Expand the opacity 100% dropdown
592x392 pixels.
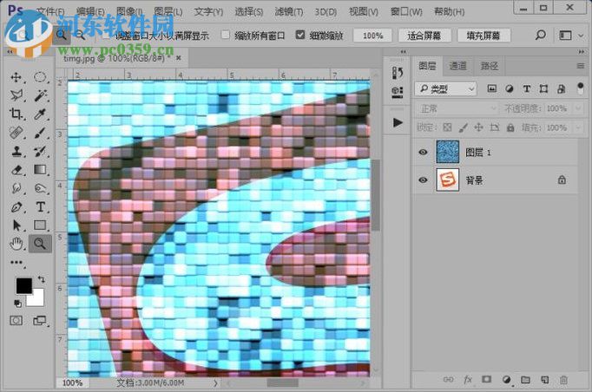click(x=579, y=108)
